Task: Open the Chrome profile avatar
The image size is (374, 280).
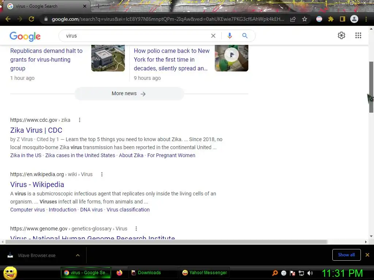Action: coord(354,19)
